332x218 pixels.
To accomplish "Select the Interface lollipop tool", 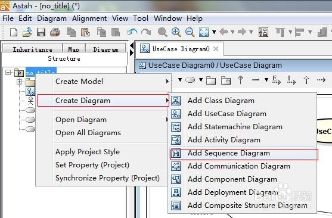I will (240, 80).
